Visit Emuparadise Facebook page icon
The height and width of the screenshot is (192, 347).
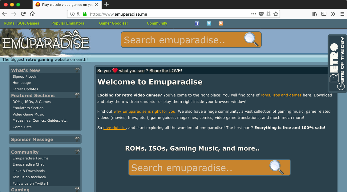pyautogui.click(x=197, y=23)
